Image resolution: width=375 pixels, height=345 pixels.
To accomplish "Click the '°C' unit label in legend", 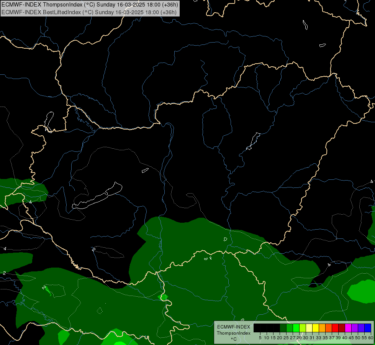I will pos(234,339).
